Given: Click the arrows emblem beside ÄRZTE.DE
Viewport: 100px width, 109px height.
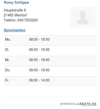Looking at the screenshot, I should (77, 104).
